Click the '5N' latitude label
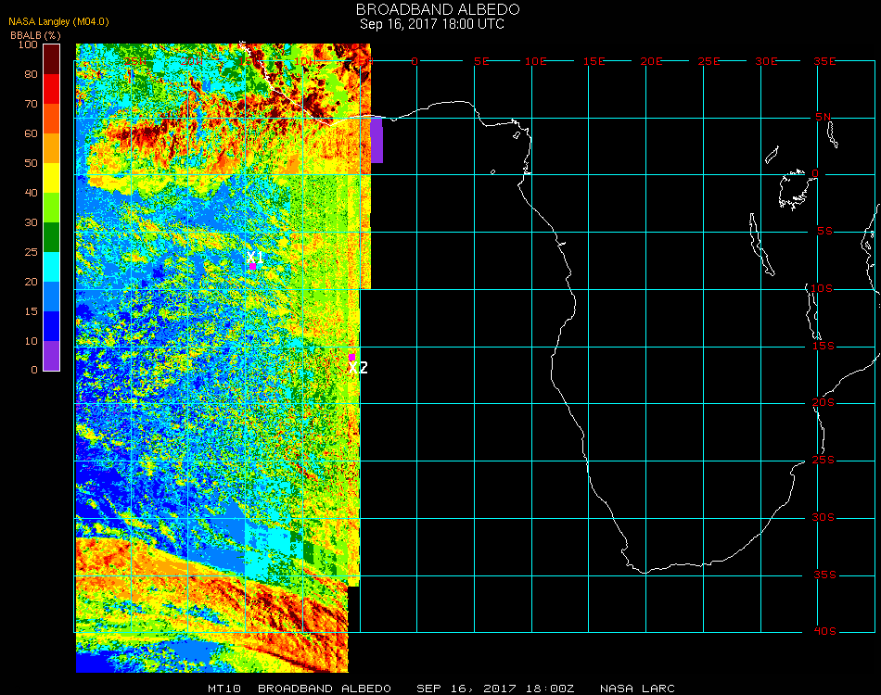The width and height of the screenshot is (881, 695). pyautogui.click(x=824, y=117)
